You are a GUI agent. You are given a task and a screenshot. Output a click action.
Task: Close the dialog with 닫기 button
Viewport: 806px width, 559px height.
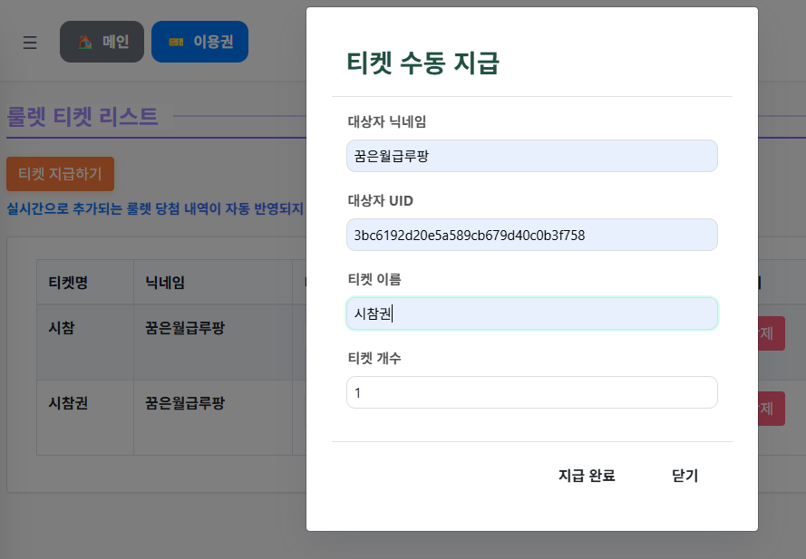coord(685,476)
